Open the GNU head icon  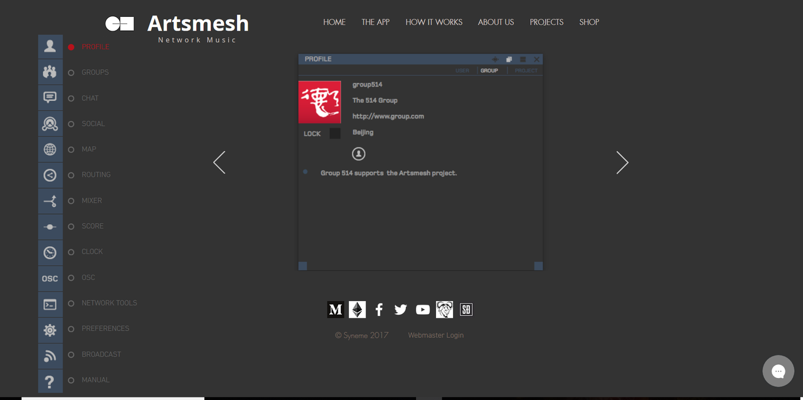pos(444,309)
